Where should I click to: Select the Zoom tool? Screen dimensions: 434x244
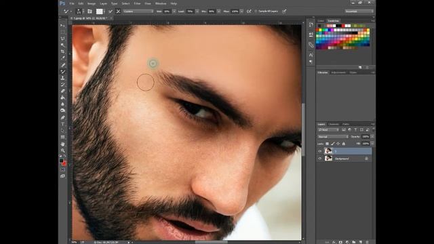coord(63,150)
